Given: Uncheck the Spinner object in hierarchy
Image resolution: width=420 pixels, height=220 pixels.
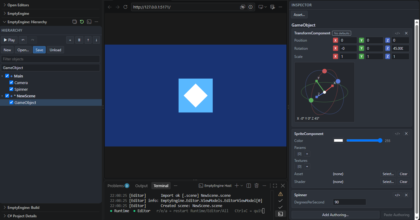Looking at the screenshot, I should [11, 89].
